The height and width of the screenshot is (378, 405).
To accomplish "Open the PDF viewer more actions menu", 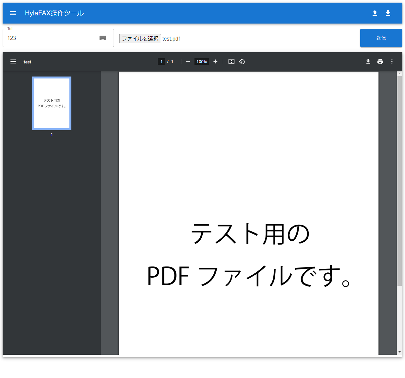I will 392,61.
